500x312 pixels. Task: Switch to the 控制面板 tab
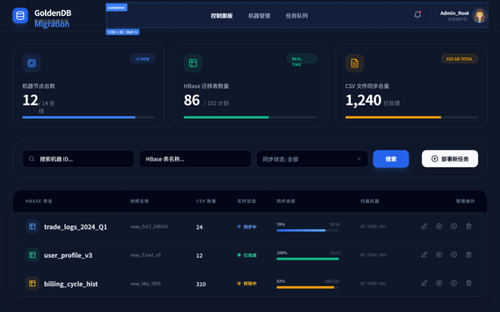(222, 16)
